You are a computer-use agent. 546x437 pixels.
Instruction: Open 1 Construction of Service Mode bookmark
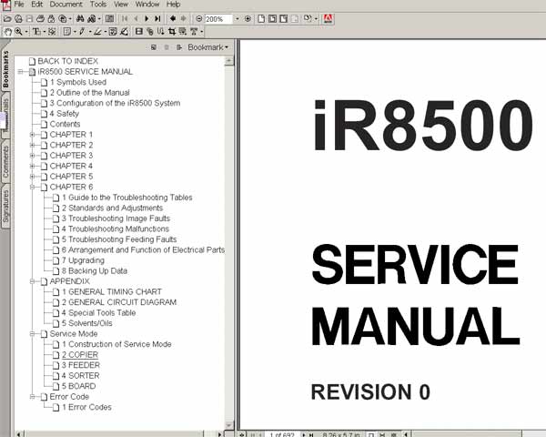[x=116, y=344]
